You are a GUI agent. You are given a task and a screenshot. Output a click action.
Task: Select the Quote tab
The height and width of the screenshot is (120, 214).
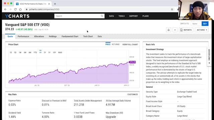[x=10, y=36]
